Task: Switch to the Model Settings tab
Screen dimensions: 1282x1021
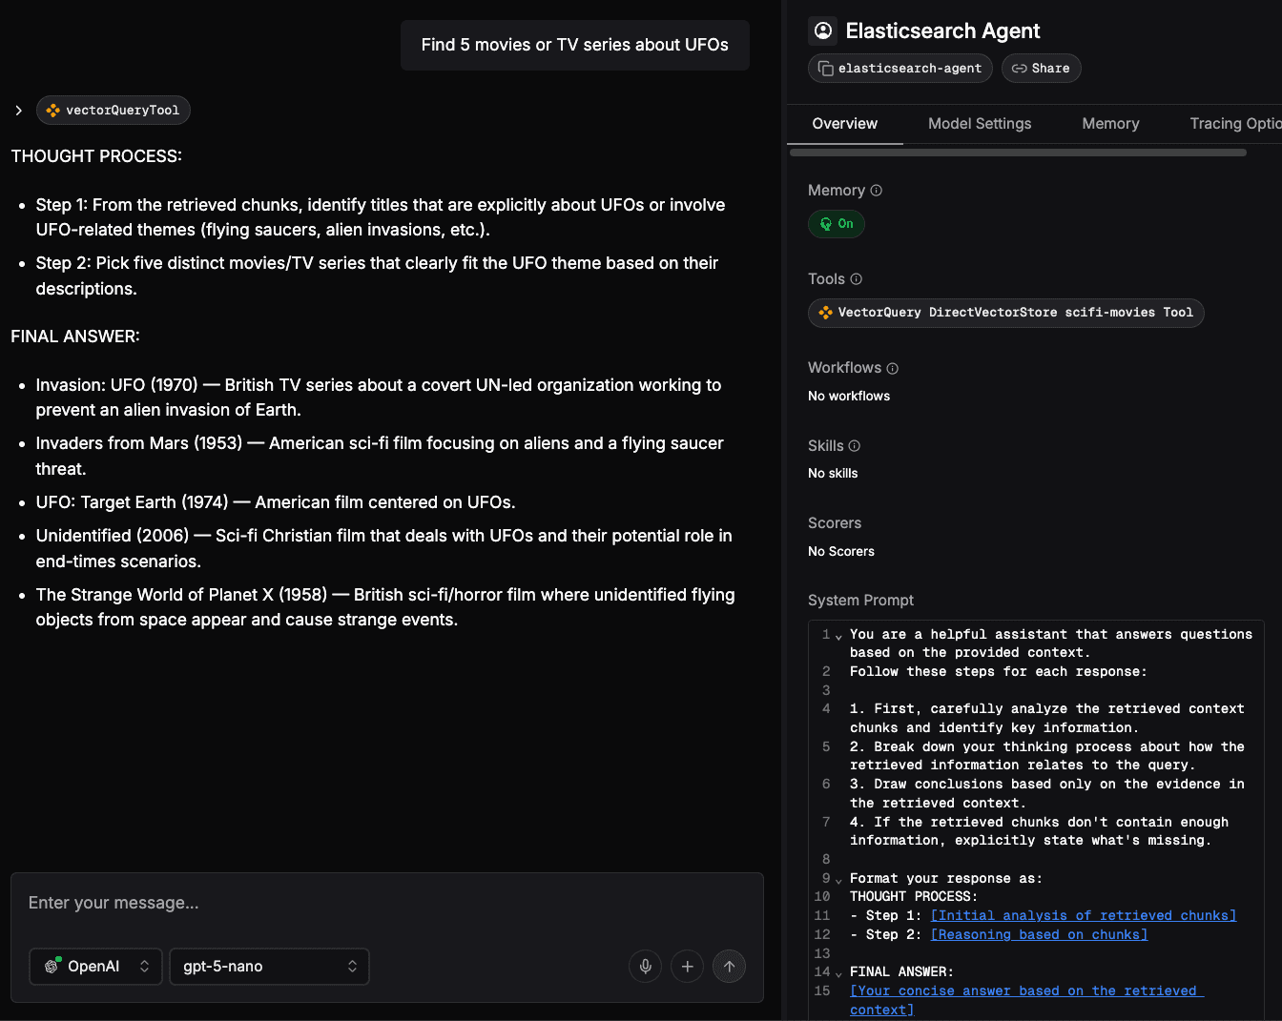Action: click(x=979, y=123)
